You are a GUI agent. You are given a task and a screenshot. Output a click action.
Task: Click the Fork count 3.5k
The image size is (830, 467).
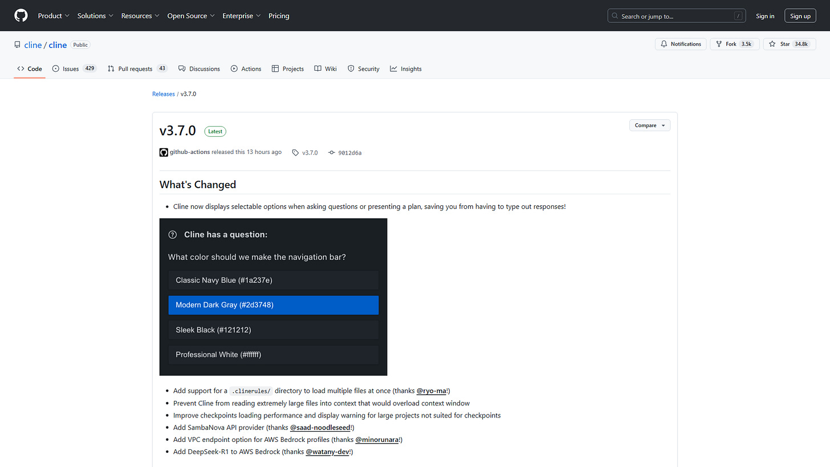coord(746,44)
